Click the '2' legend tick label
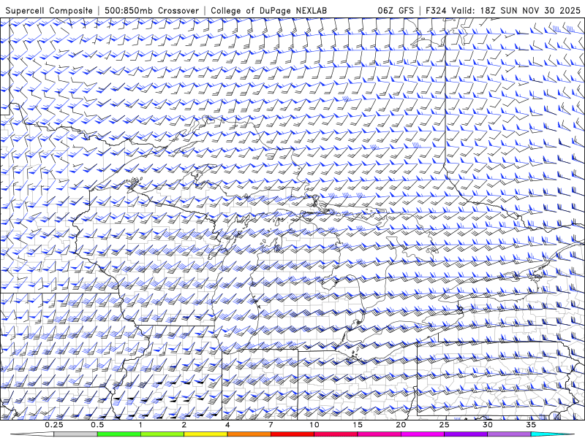 [184, 425]
